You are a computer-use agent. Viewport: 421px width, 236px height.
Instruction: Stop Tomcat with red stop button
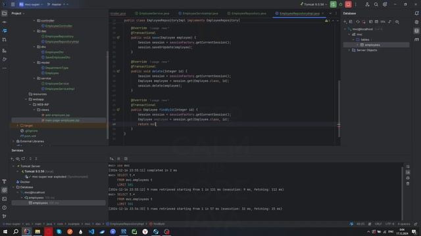(x=348, y=5)
